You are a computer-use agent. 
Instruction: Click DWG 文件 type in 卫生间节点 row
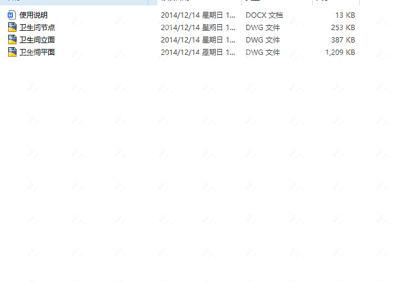click(x=263, y=28)
